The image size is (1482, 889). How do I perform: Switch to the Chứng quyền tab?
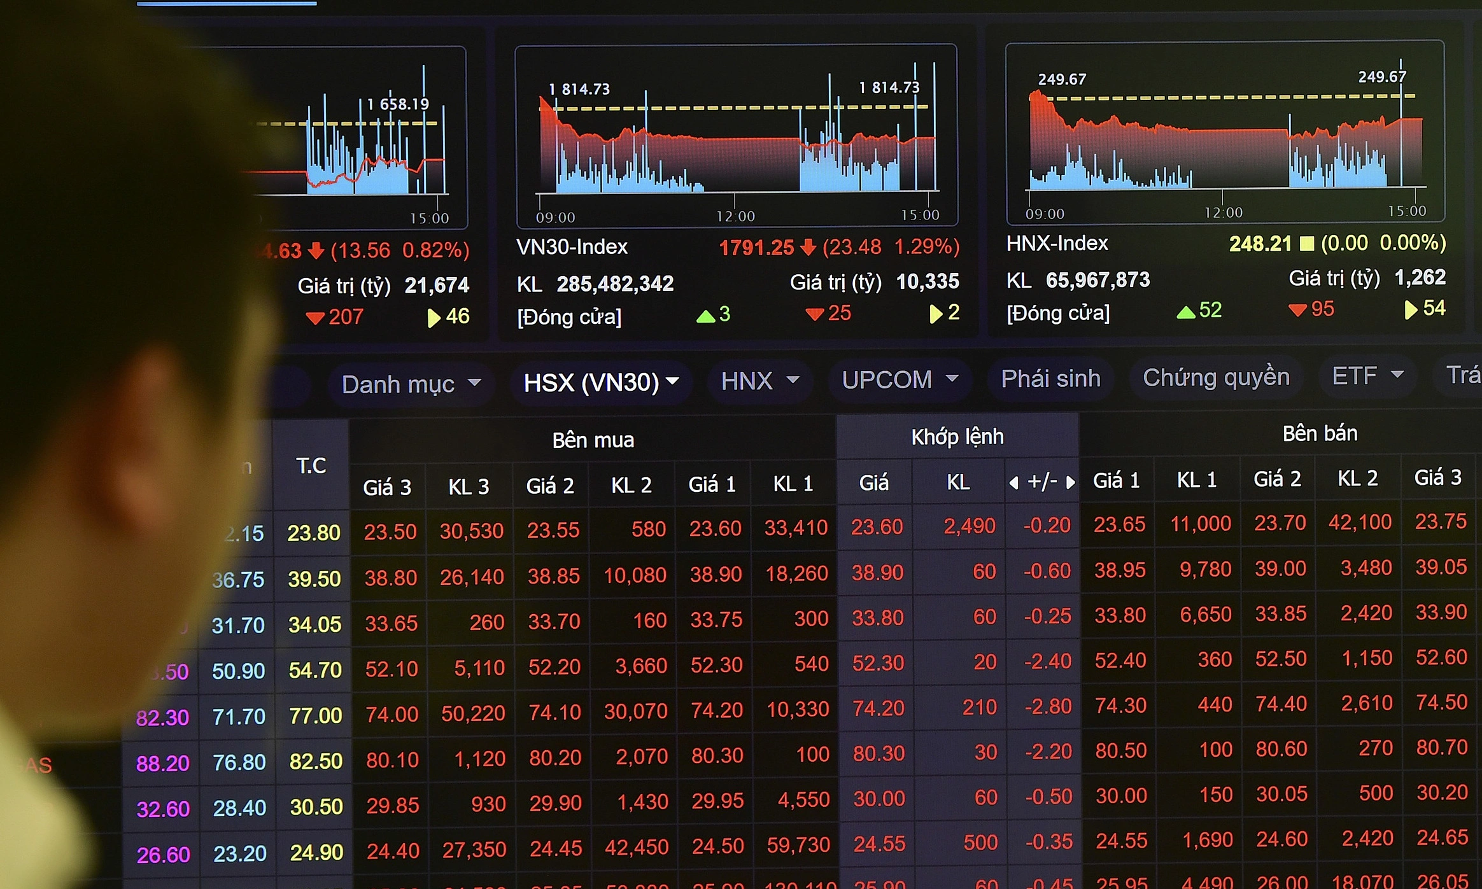[x=1216, y=377]
